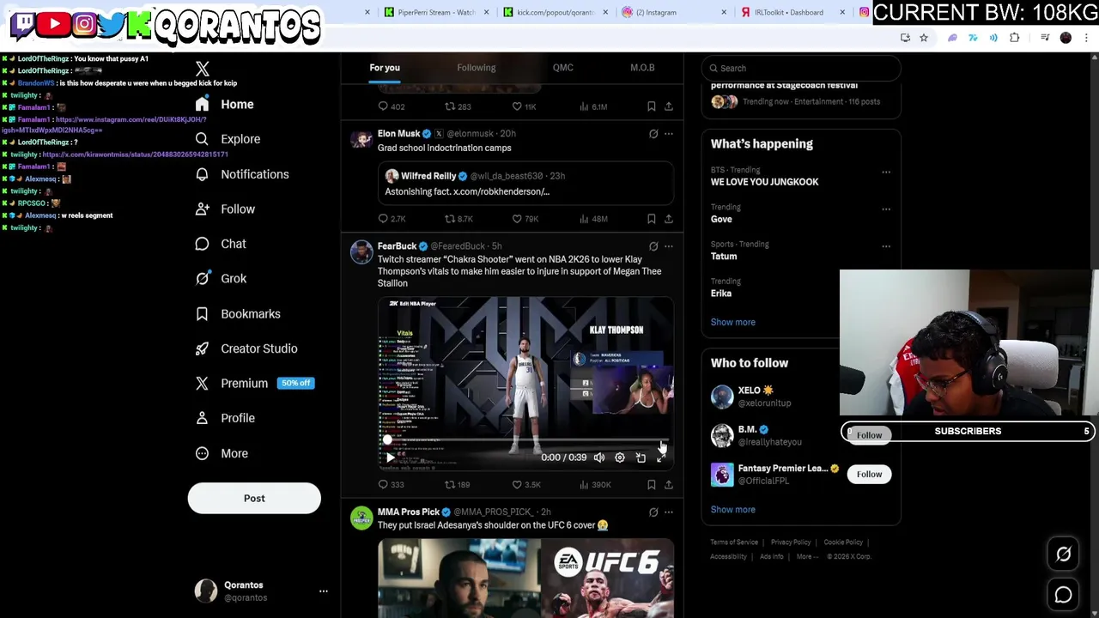1099x618 pixels.
Task: Enter video fullscreen mode
Action: (x=661, y=457)
